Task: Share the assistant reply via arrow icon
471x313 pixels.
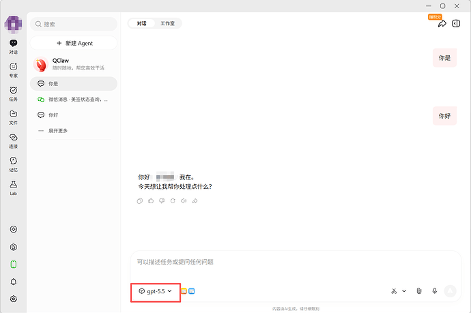Action: (195, 200)
